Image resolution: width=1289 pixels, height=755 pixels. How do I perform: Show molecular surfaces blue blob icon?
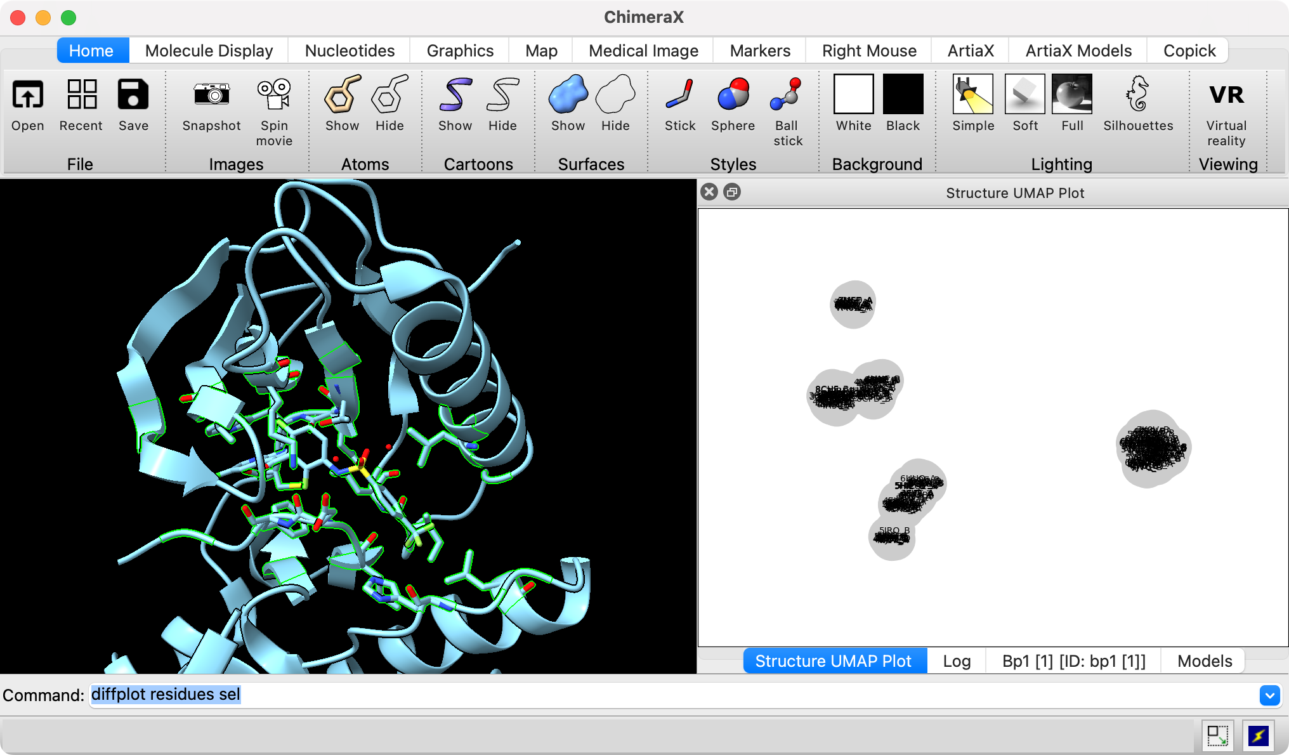(x=568, y=95)
